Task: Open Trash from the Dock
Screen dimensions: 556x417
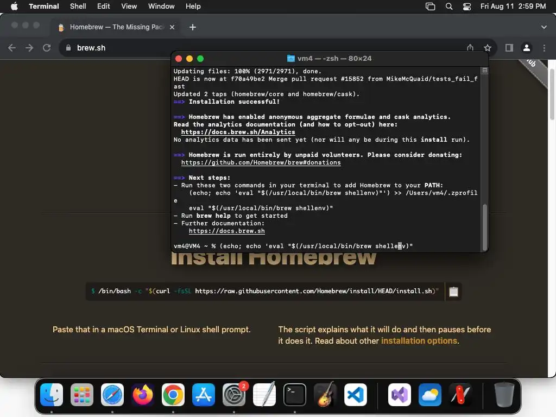Action: tap(504, 395)
